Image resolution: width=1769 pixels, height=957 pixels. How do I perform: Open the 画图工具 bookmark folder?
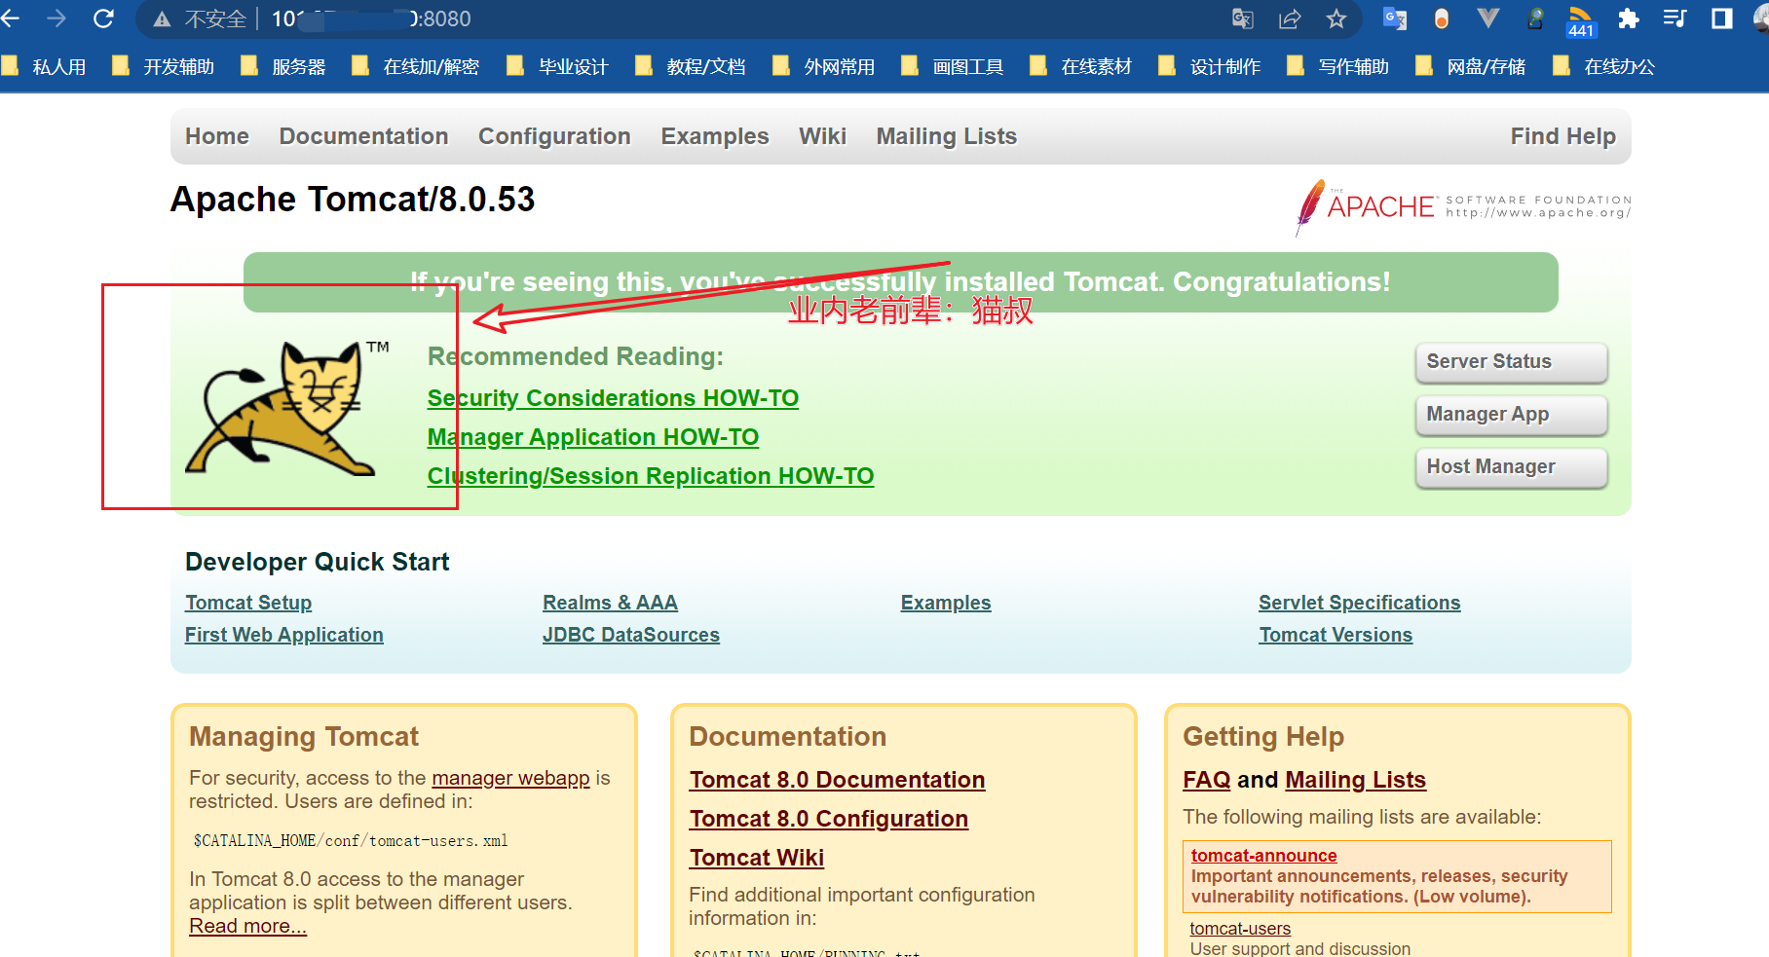point(953,66)
